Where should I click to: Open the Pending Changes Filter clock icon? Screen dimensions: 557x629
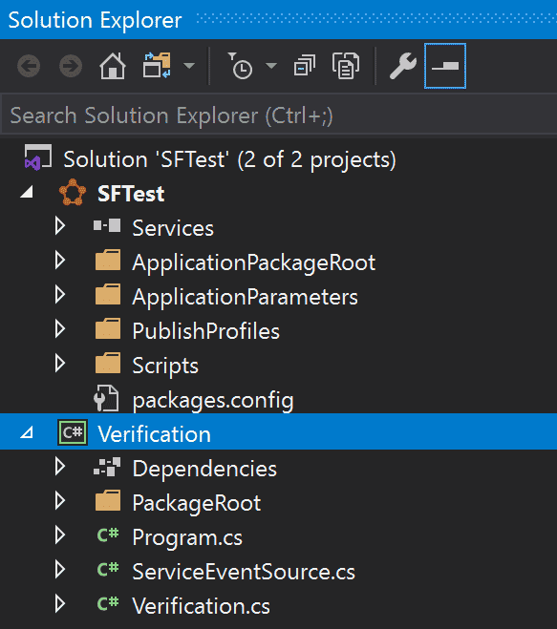pos(240,66)
